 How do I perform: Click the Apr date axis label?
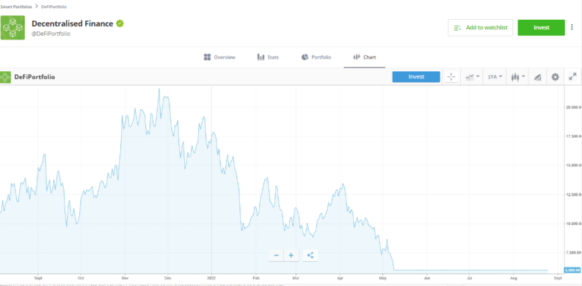click(340, 277)
